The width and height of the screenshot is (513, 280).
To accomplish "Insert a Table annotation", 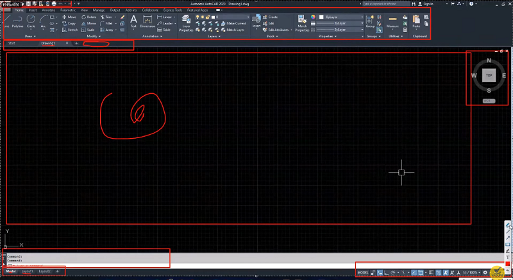I will pyautogui.click(x=164, y=30).
